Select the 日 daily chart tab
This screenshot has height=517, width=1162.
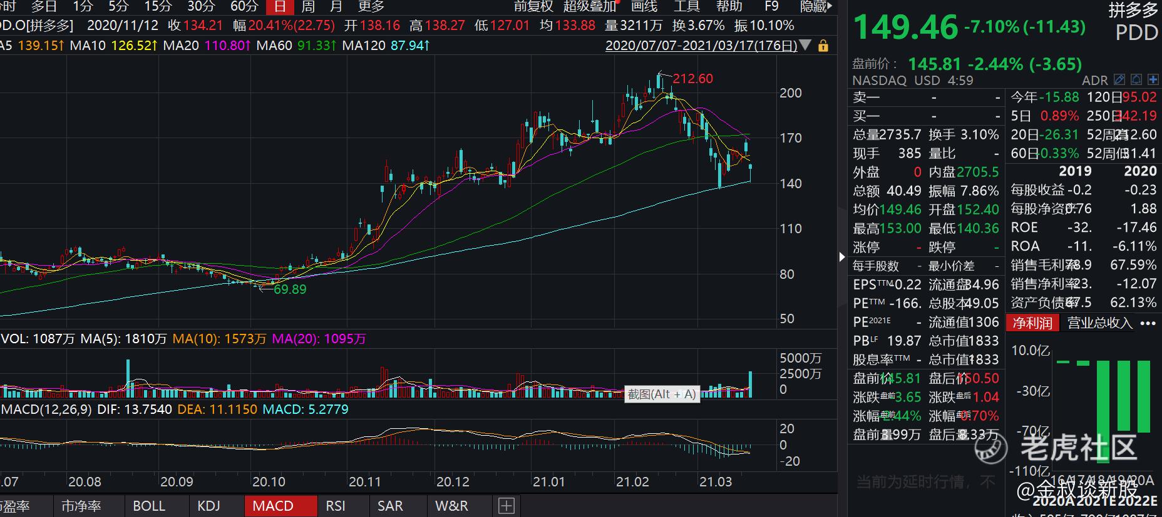tap(280, 6)
